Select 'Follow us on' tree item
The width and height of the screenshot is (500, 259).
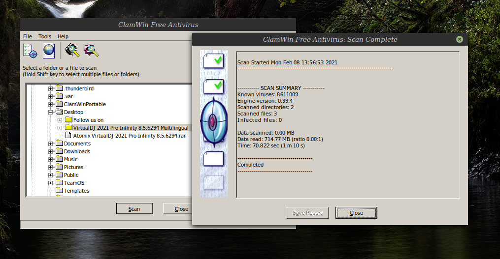88,120
